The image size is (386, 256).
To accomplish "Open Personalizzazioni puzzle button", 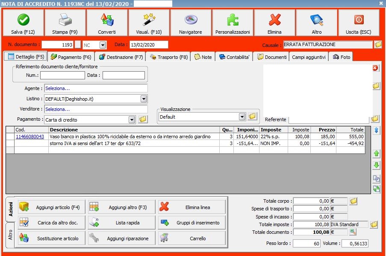I will (x=233, y=23).
